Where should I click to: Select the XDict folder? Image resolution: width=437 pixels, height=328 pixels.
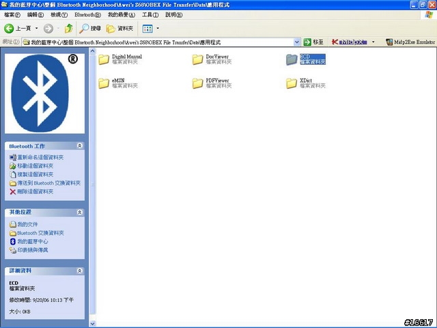click(306, 83)
